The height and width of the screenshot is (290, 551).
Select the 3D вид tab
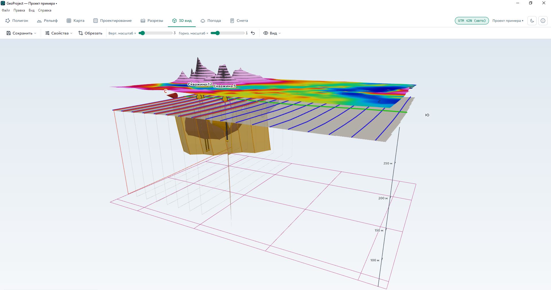click(182, 21)
